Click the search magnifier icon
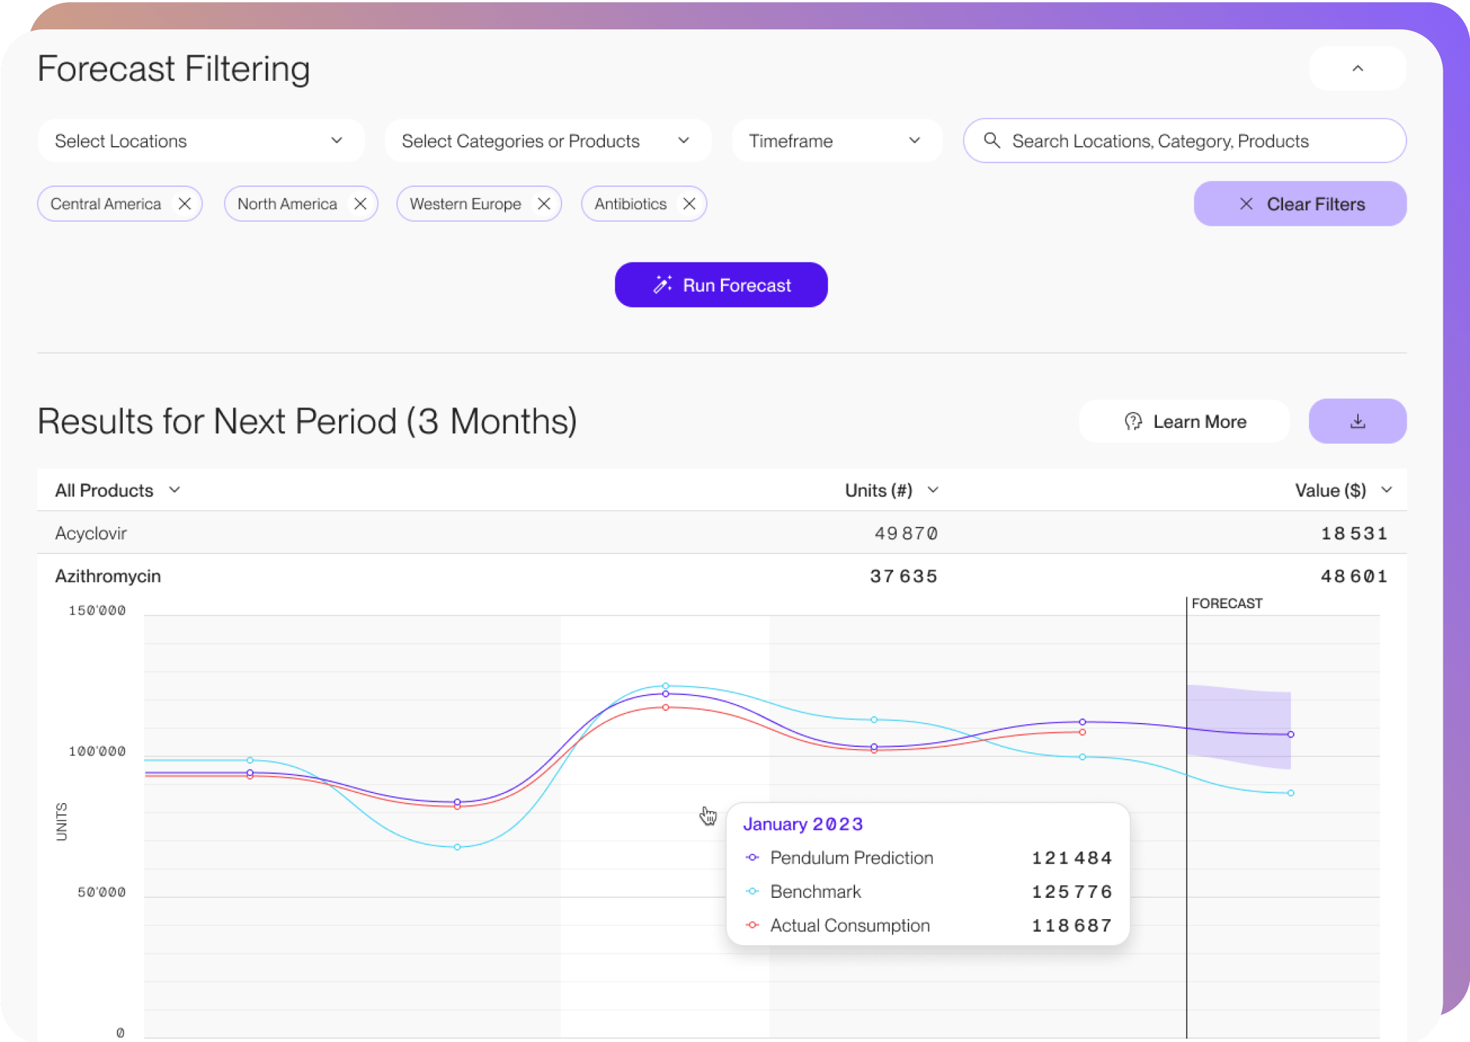Screen dimensions: 1470x1042 [x=992, y=141]
